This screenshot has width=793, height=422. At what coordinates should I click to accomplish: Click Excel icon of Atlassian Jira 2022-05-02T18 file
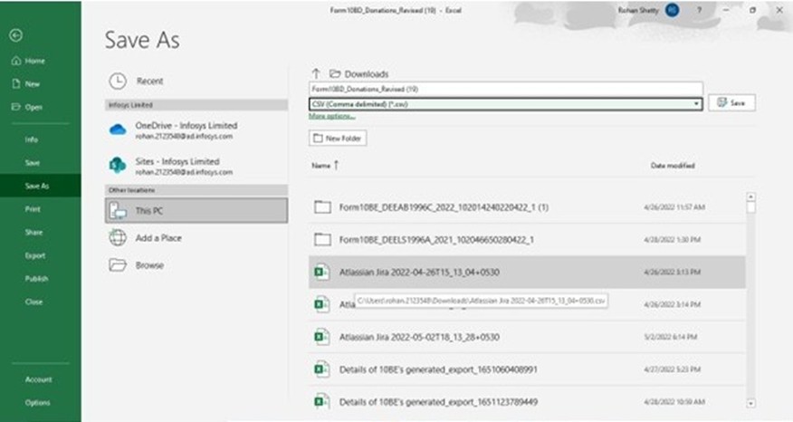coord(322,337)
